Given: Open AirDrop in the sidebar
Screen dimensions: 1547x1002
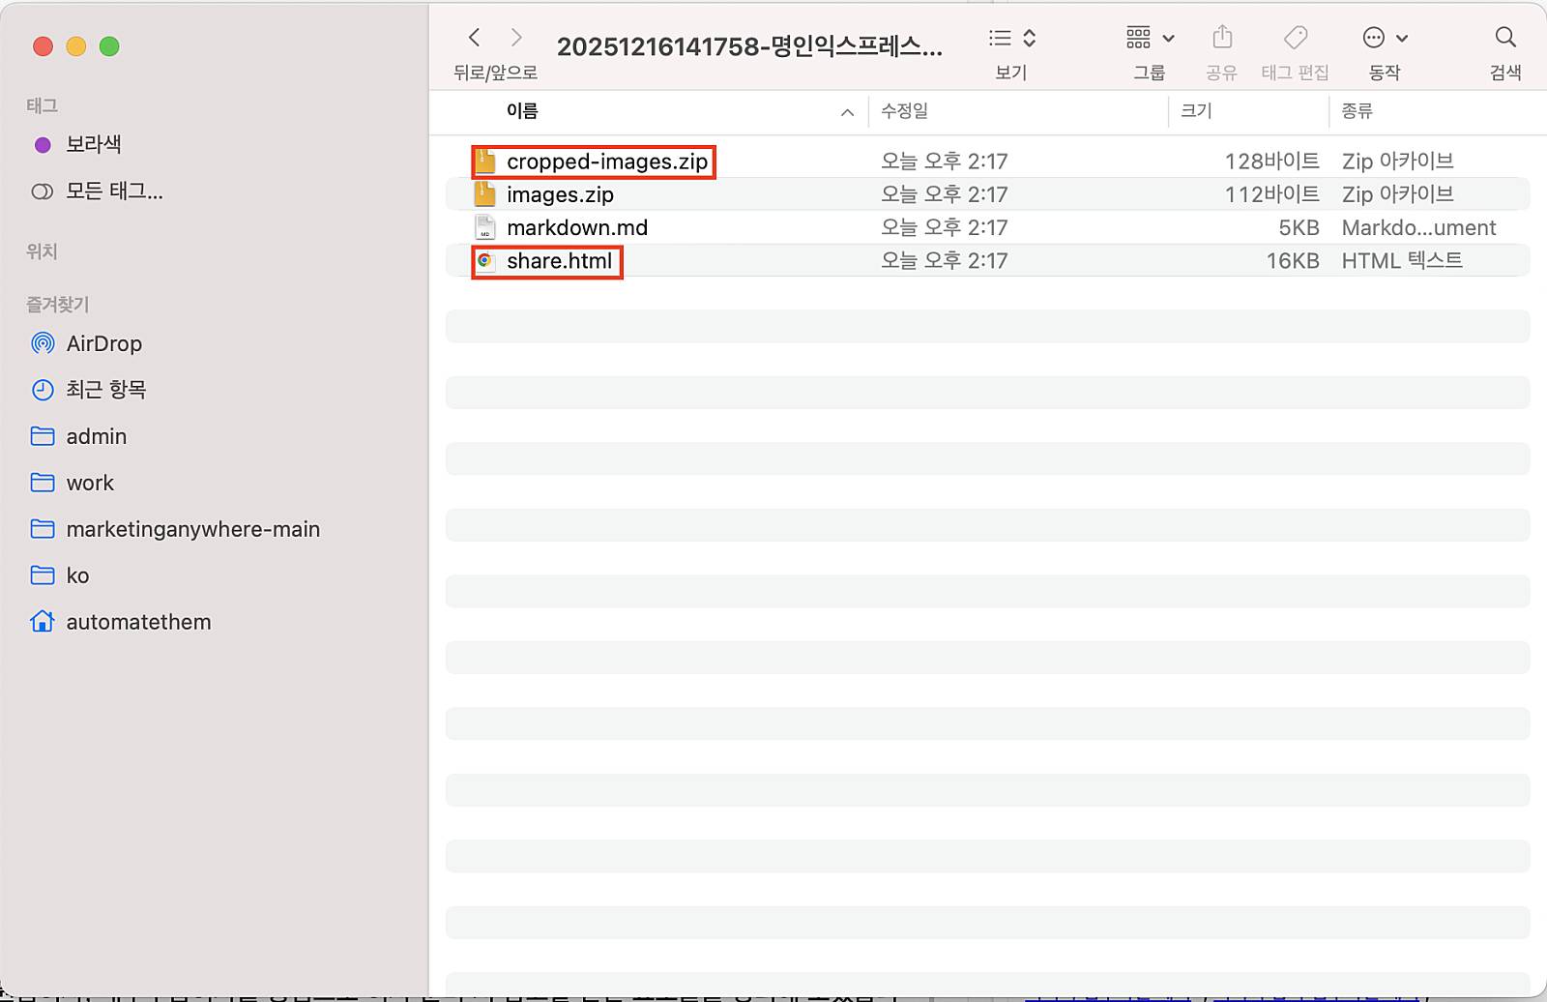Looking at the screenshot, I should [103, 343].
